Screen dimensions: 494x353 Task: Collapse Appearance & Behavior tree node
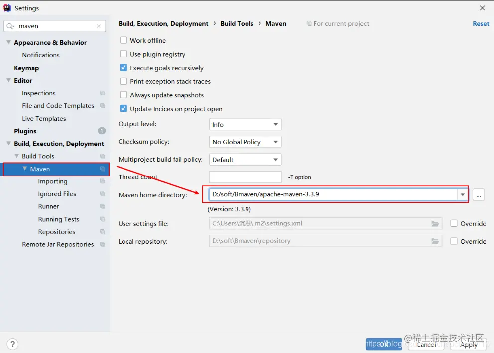click(9, 42)
